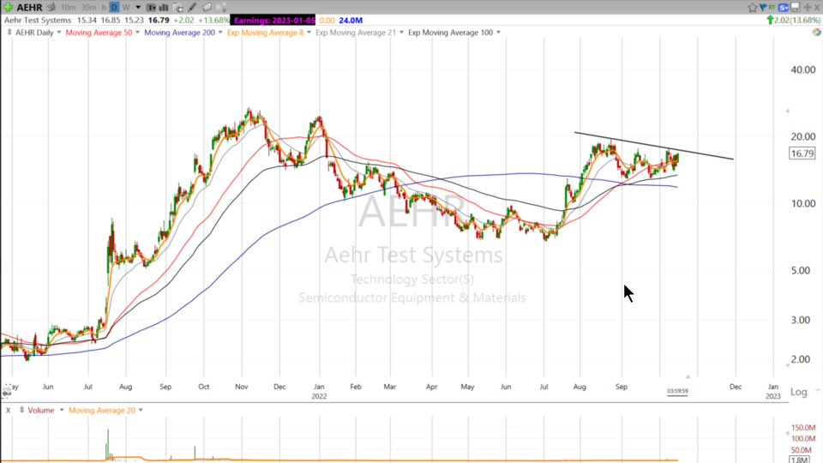Open the AEHR Daily dropdown

[x=59, y=33]
